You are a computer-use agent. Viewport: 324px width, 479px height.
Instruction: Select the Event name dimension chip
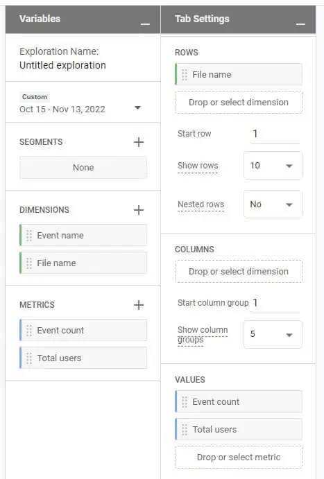point(83,236)
